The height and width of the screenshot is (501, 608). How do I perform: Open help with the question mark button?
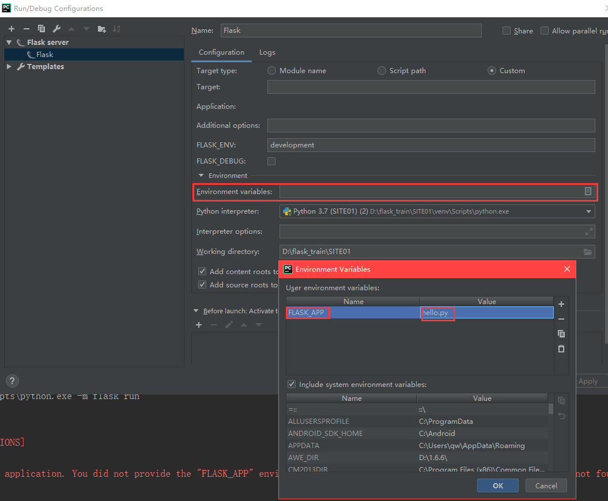[13, 381]
